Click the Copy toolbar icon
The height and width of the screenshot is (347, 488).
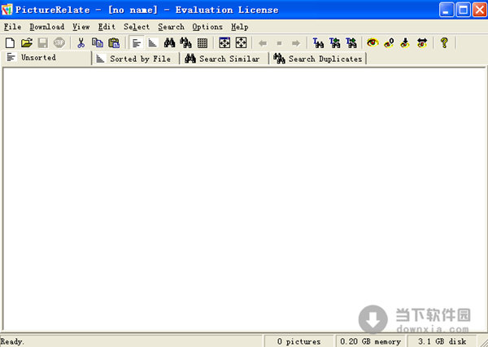98,42
